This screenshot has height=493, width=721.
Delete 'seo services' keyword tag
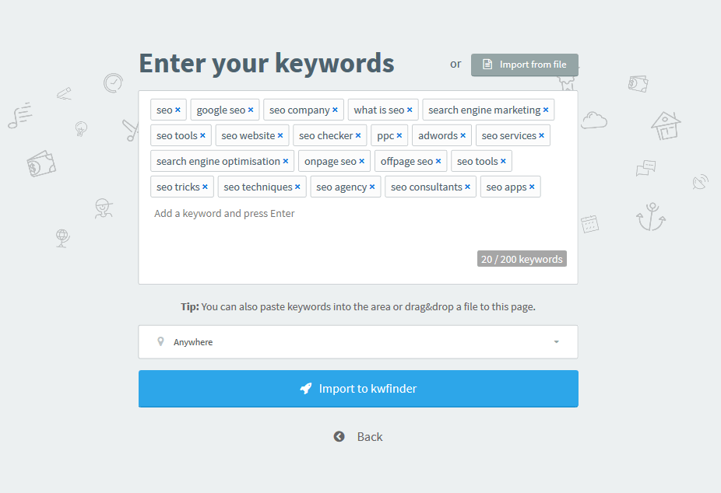tap(541, 136)
